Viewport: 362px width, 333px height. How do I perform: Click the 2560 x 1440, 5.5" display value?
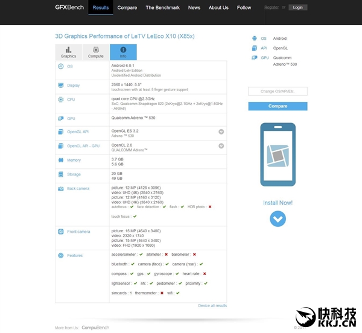pos(126,84)
